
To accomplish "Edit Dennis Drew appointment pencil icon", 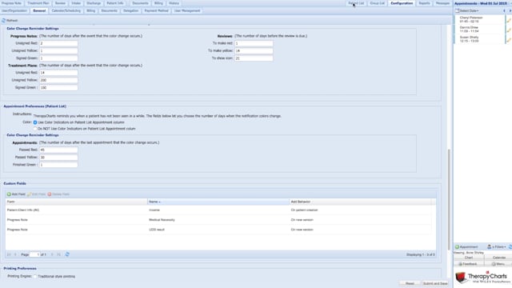I will (509, 30).
